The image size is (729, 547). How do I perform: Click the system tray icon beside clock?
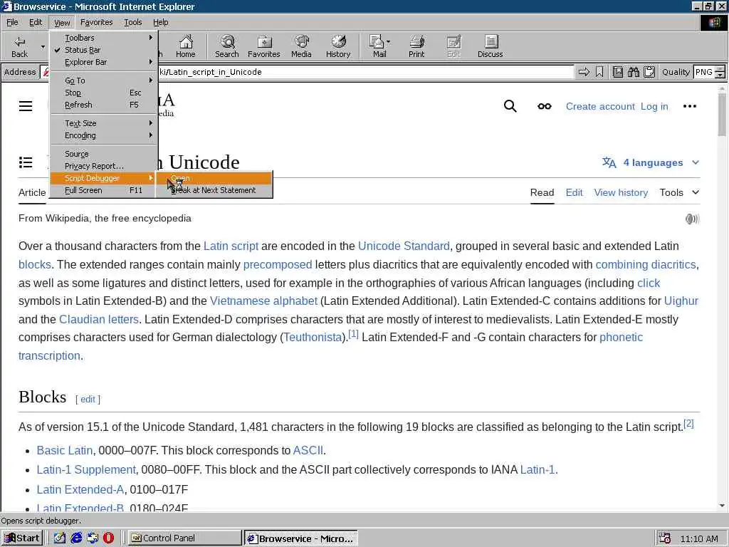[664, 538]
